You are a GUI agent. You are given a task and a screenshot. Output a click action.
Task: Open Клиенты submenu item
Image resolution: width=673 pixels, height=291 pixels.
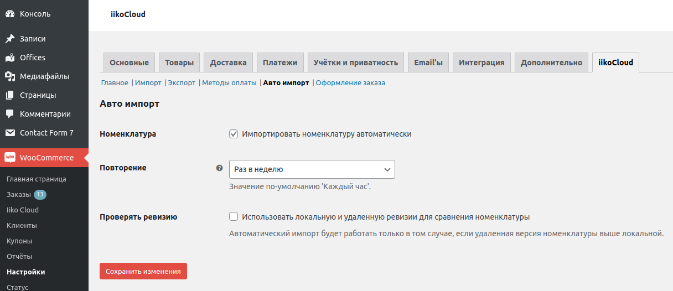tap(22, 226)
